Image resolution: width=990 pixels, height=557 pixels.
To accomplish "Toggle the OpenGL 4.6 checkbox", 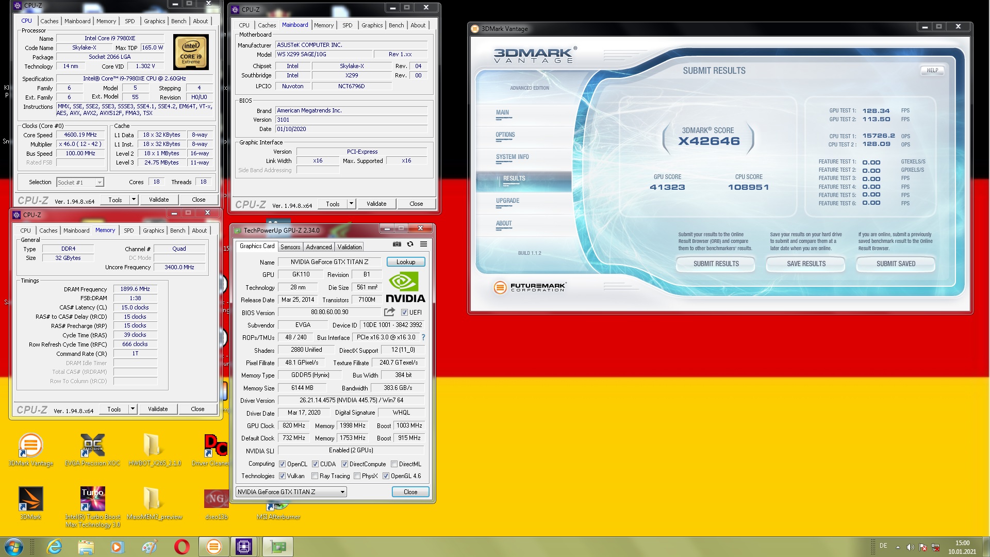I will tap(386, 476).
